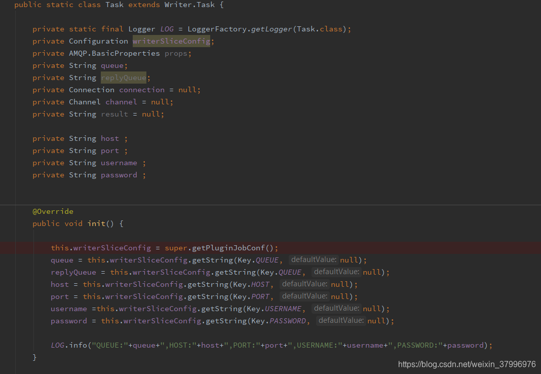Click the Key.PASSWORD constant
This screenshot has width=541, height=374.
[279, 321]
